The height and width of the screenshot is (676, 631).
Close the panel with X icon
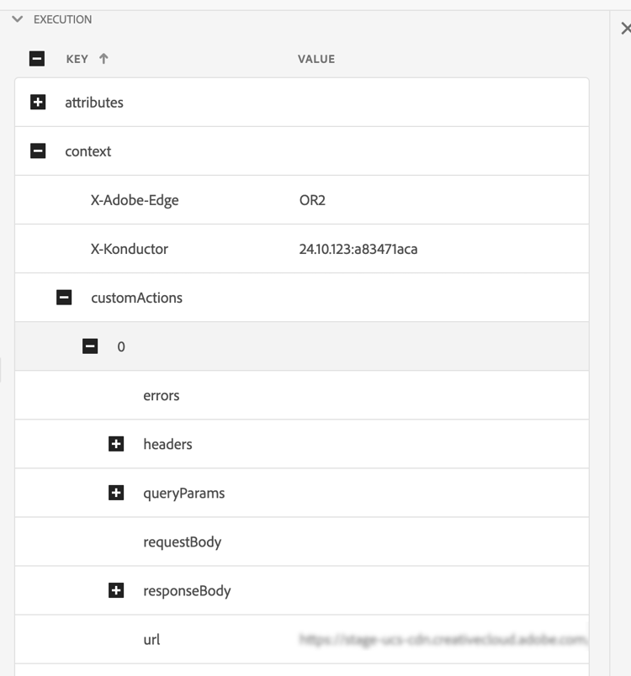tap(625, 29)
